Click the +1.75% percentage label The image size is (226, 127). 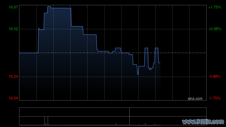pos(215,7)
